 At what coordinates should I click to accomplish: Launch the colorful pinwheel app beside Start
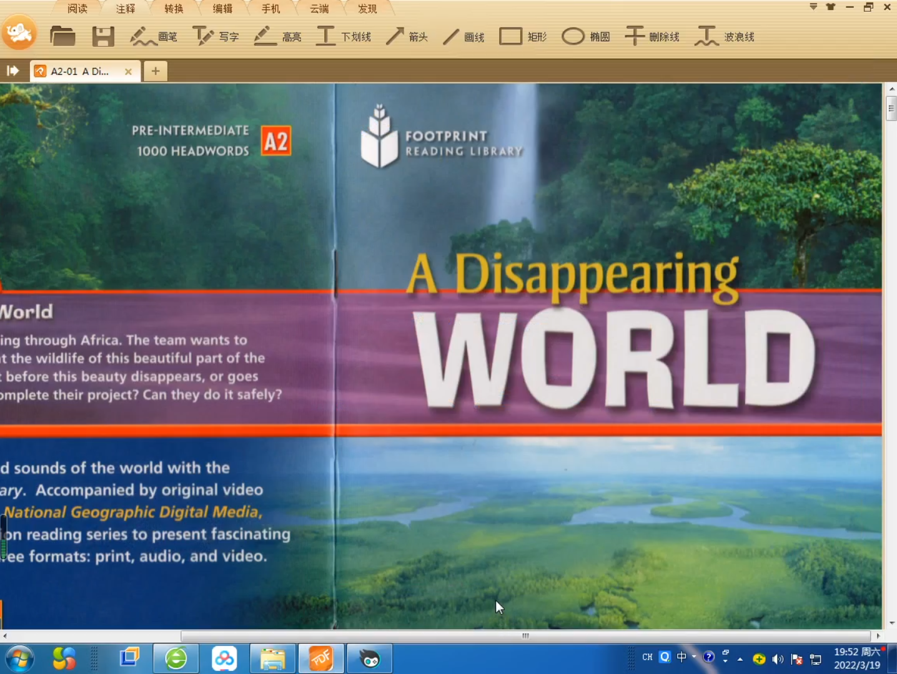coord(64,658)
